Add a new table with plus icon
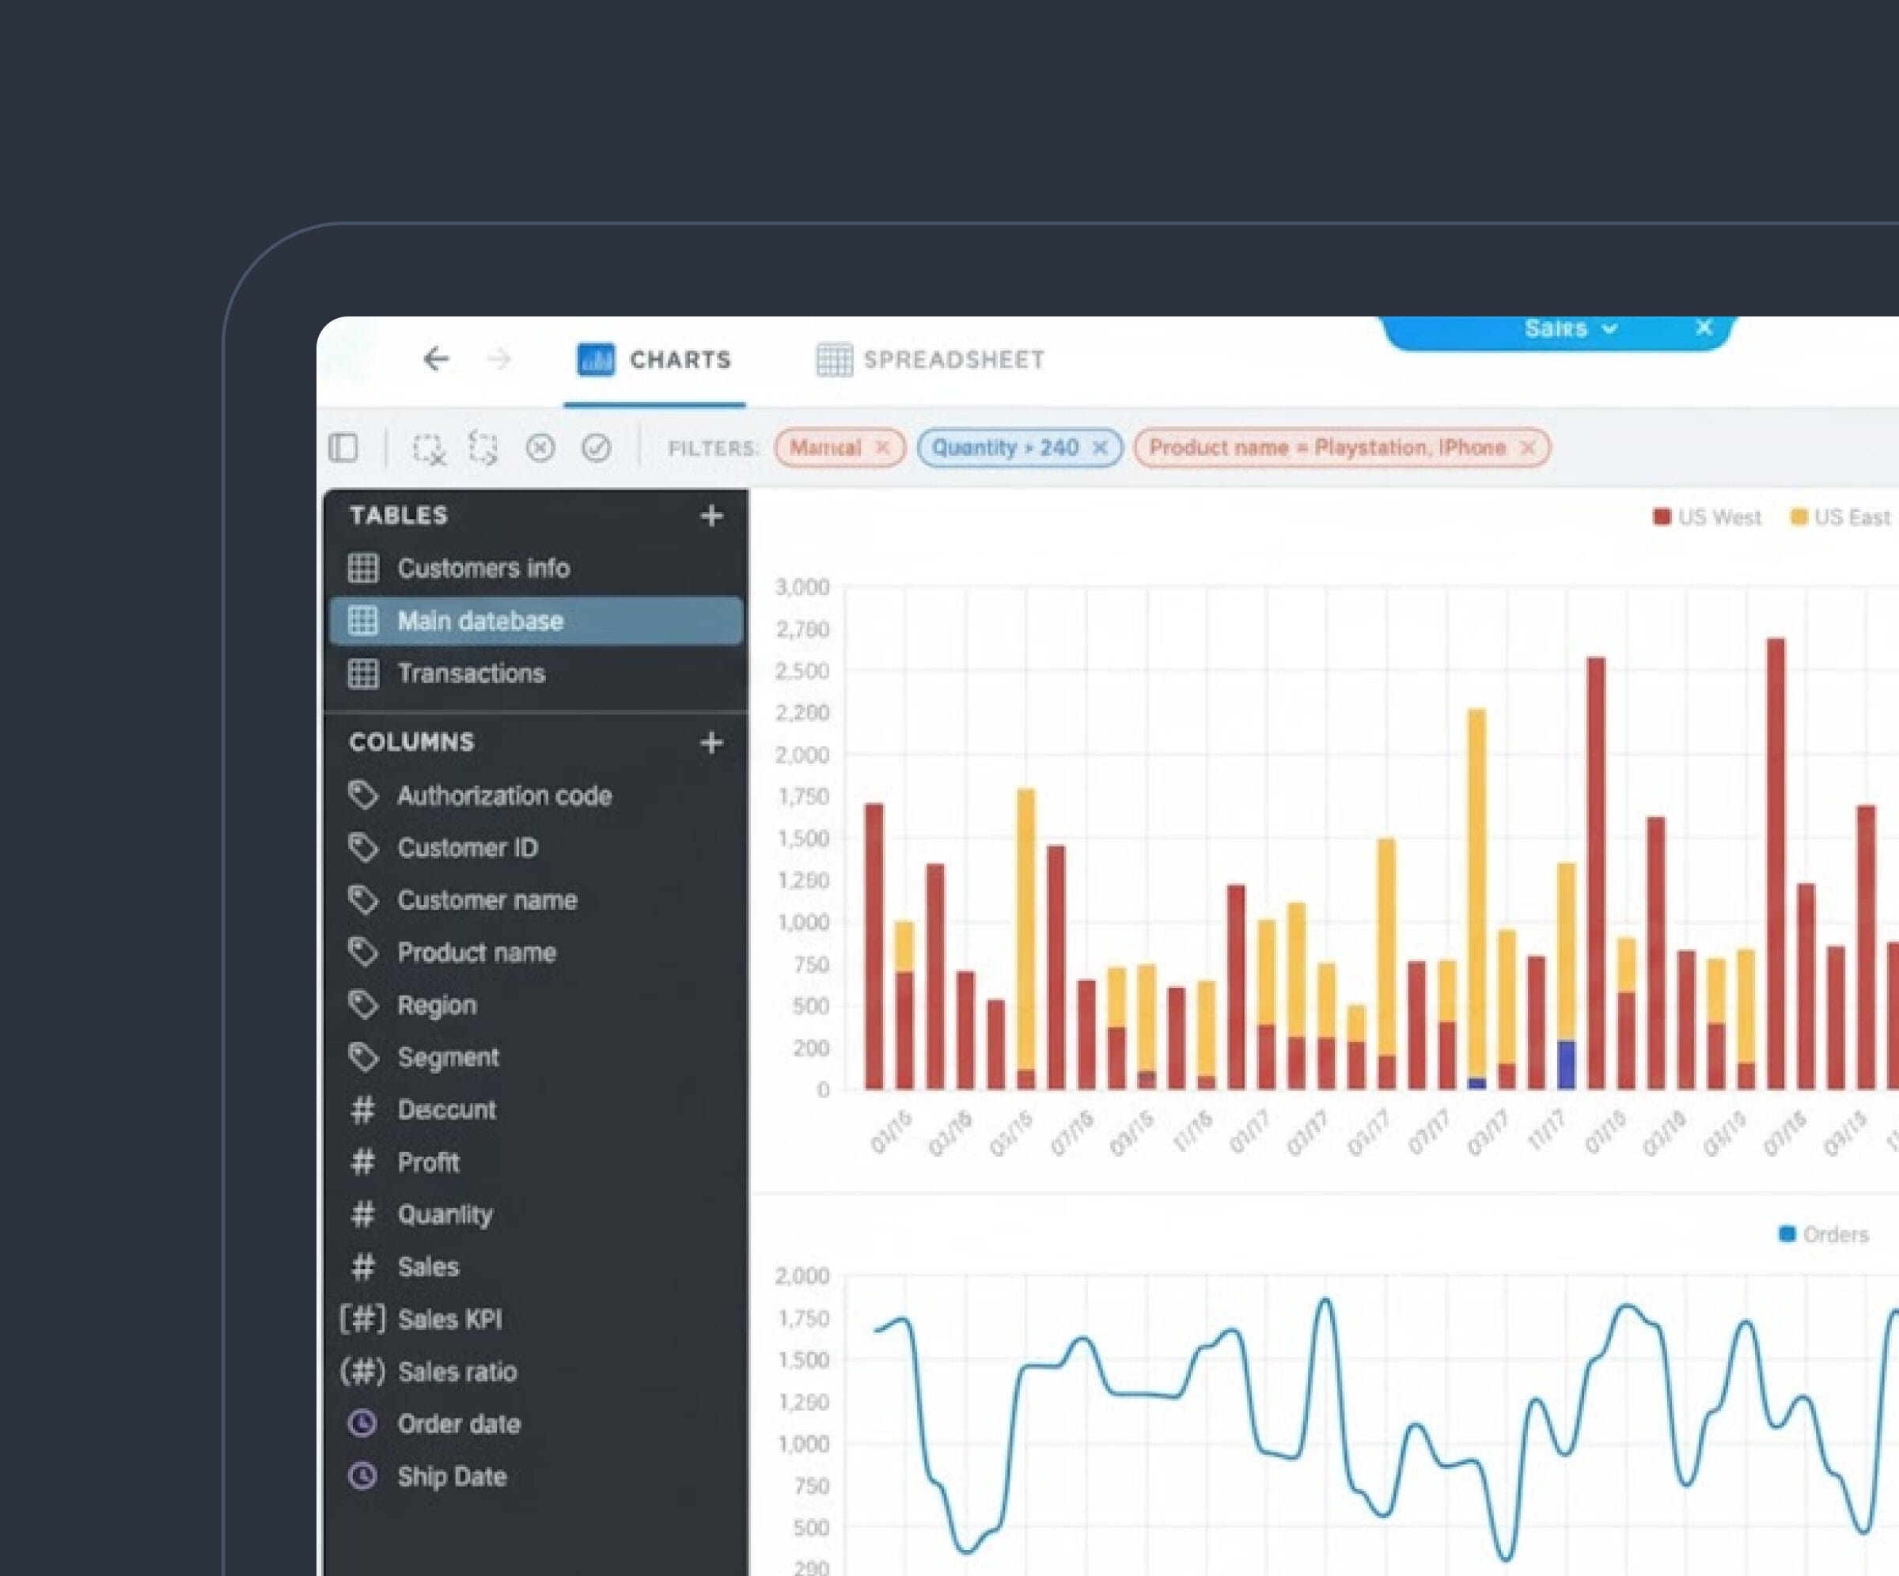The width and height of the screenshot is (1899, 1576). point(711,515)
